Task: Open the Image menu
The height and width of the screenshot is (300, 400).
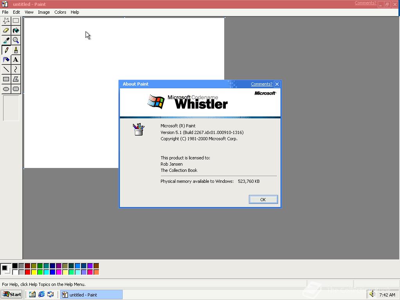Action: pyautogui.click(x=44, y=12)
